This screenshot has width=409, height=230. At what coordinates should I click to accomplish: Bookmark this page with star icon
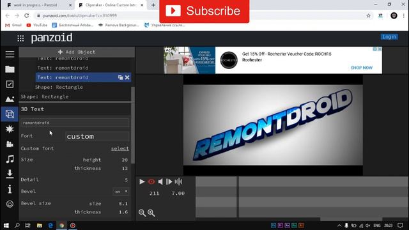(x=368, y=15)
